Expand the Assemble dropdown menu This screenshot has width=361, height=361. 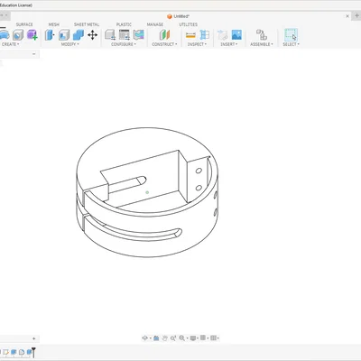[262, 44]
